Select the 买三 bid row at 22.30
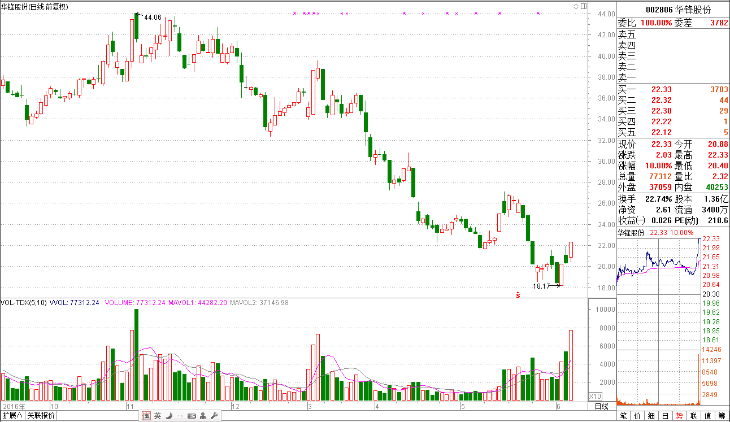Viewport: 730px width, 422px height. [673, 111]
